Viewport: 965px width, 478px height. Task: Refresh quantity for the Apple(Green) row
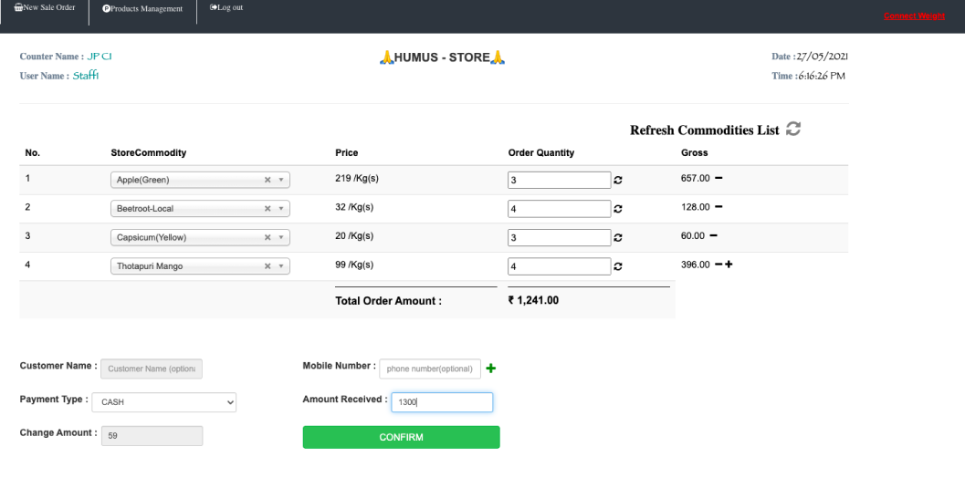tap(619, 181)
